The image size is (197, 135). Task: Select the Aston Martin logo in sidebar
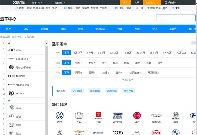[x=11, y=58]
